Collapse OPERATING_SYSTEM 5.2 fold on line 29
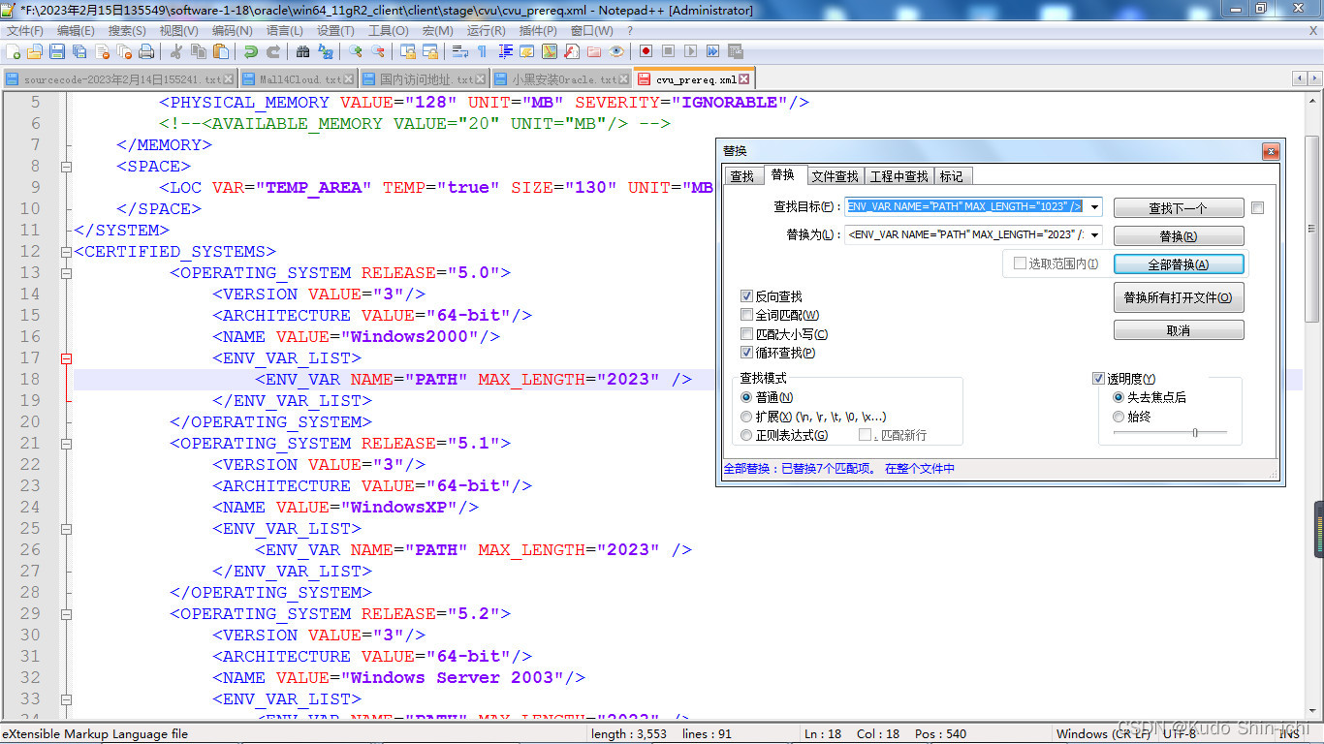 tap(66, 613)
